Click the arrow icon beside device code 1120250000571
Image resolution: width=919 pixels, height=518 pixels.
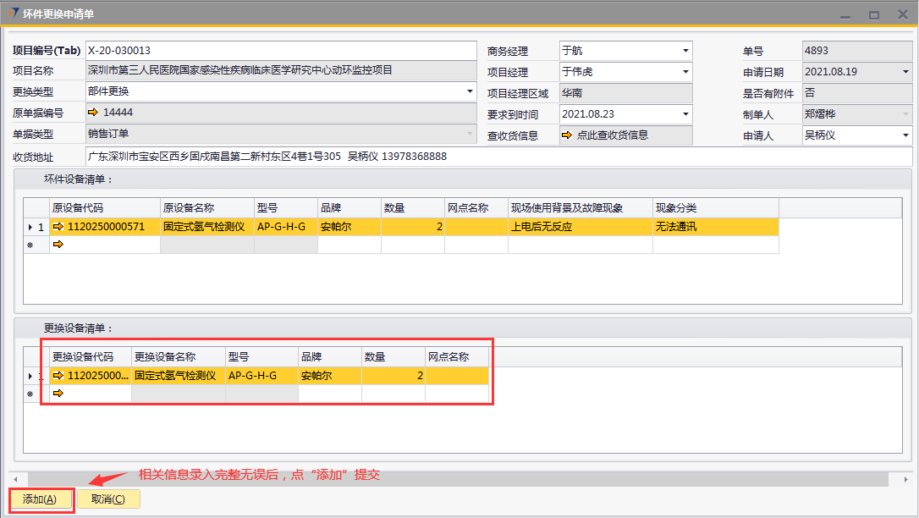[58, 227]
